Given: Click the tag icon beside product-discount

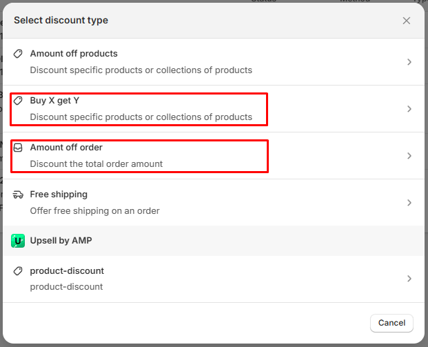Looking at the screenshot, I should tap(19, 271).
